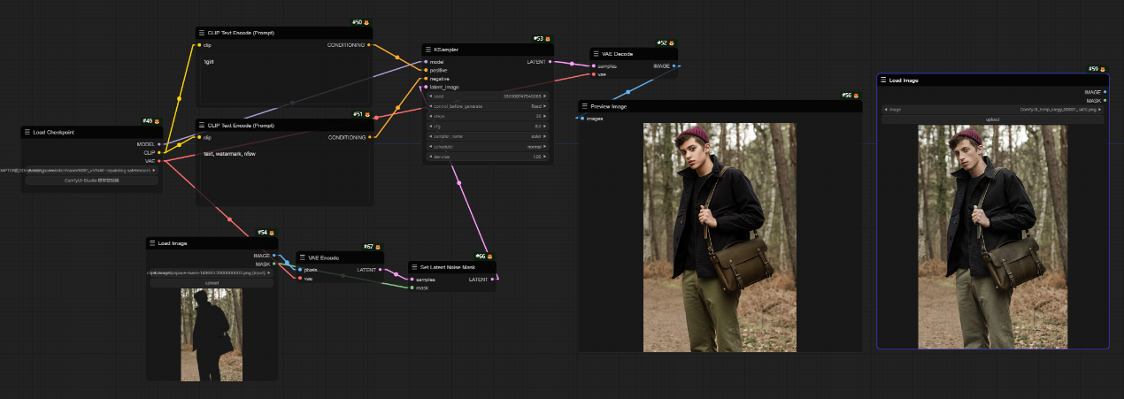Click the Preview Image node menu icon
The width and height of the screenshot is (1124, 399).
[585, 106]
